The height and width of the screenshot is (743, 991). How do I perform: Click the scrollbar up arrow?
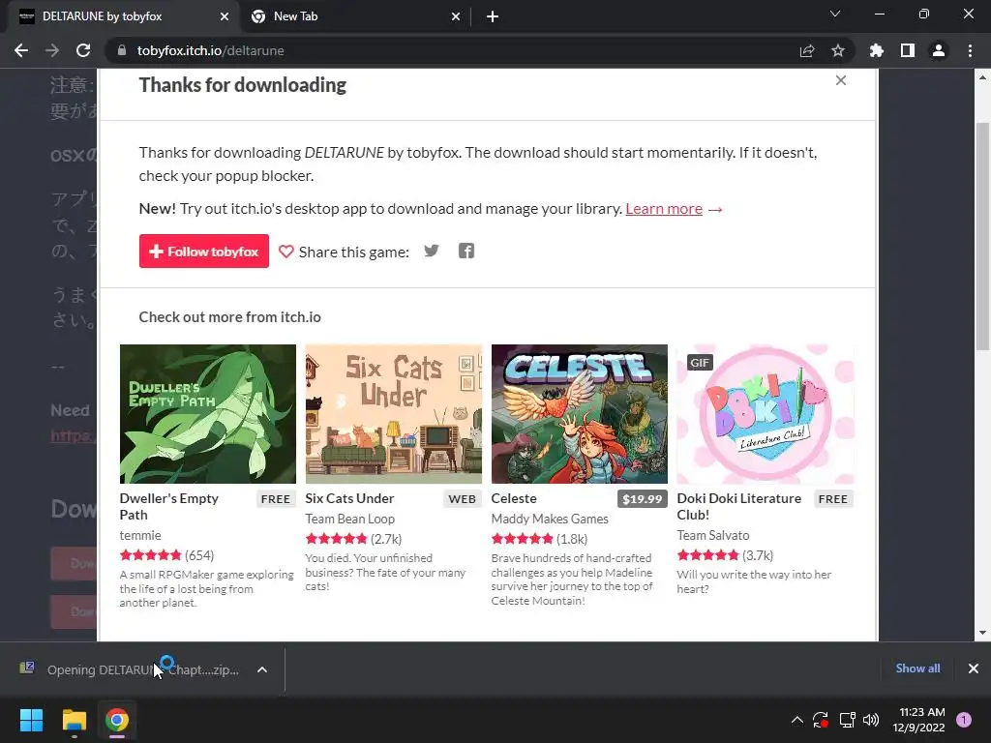point(983,77)
